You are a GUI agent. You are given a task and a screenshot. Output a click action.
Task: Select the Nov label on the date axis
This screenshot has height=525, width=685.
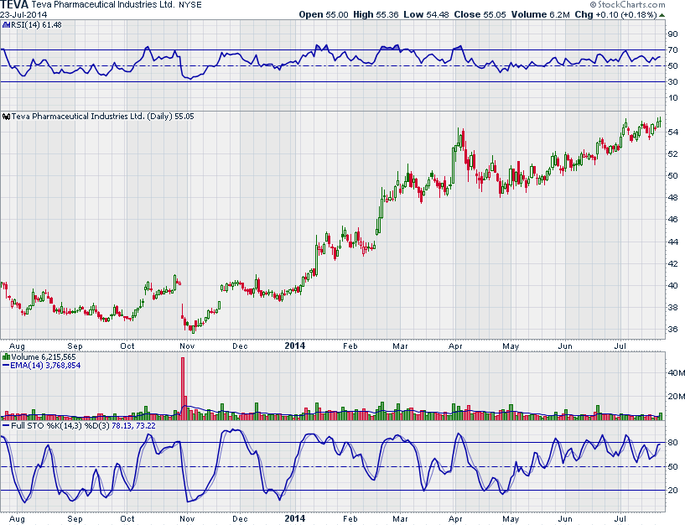click(x=188, y=345)
